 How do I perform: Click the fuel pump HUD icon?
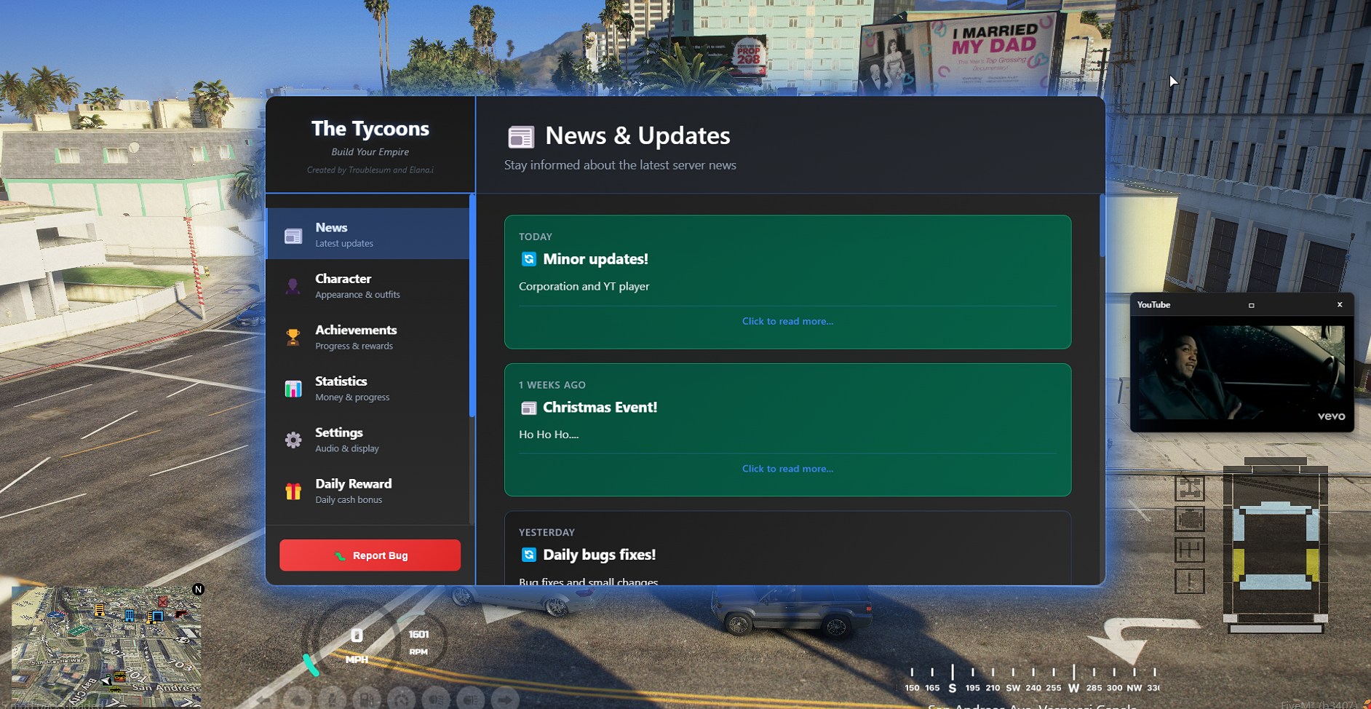367,699
